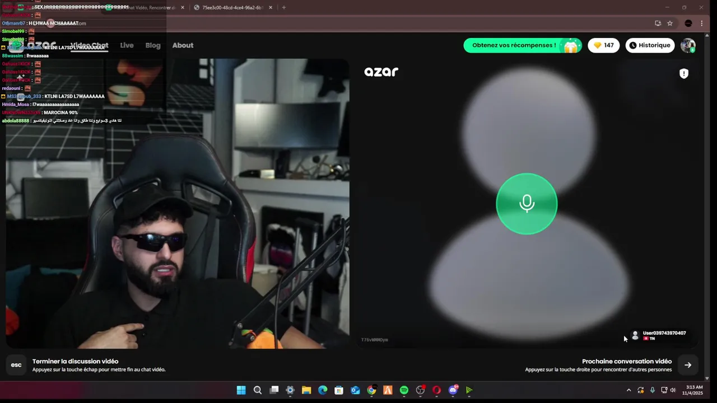Open Outlook from the taskbar
This screenshot has width=717, height=403.
[x=355, y=390]
